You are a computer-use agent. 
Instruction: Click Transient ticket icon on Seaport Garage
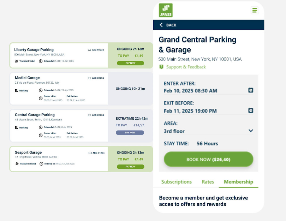[x=16, y=164]
